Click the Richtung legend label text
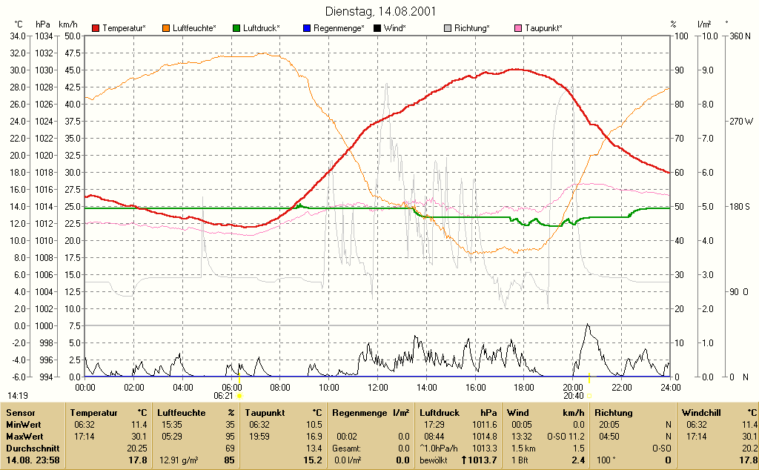This screenshot has width=759, height=470. point(472,29)
